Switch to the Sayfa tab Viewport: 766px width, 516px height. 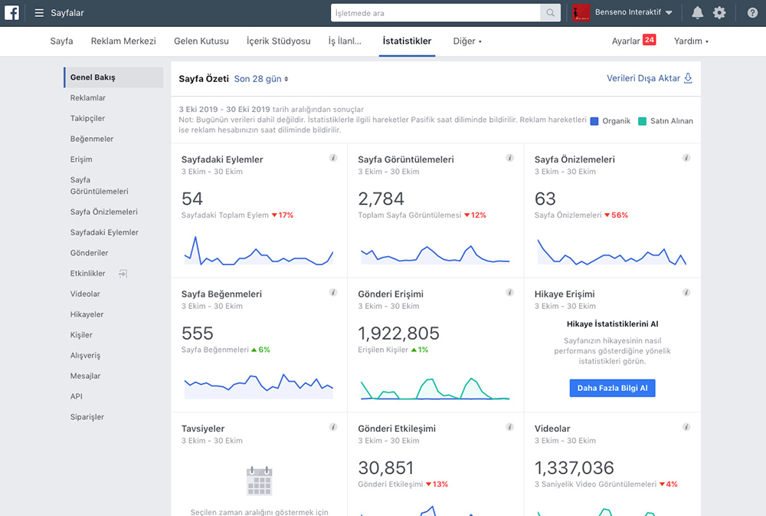click(61, 41)
